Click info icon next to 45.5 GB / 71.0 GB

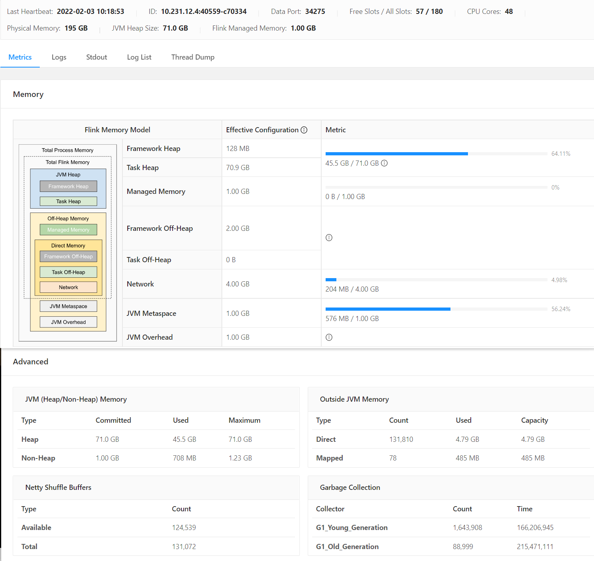(x=384, y=163)
